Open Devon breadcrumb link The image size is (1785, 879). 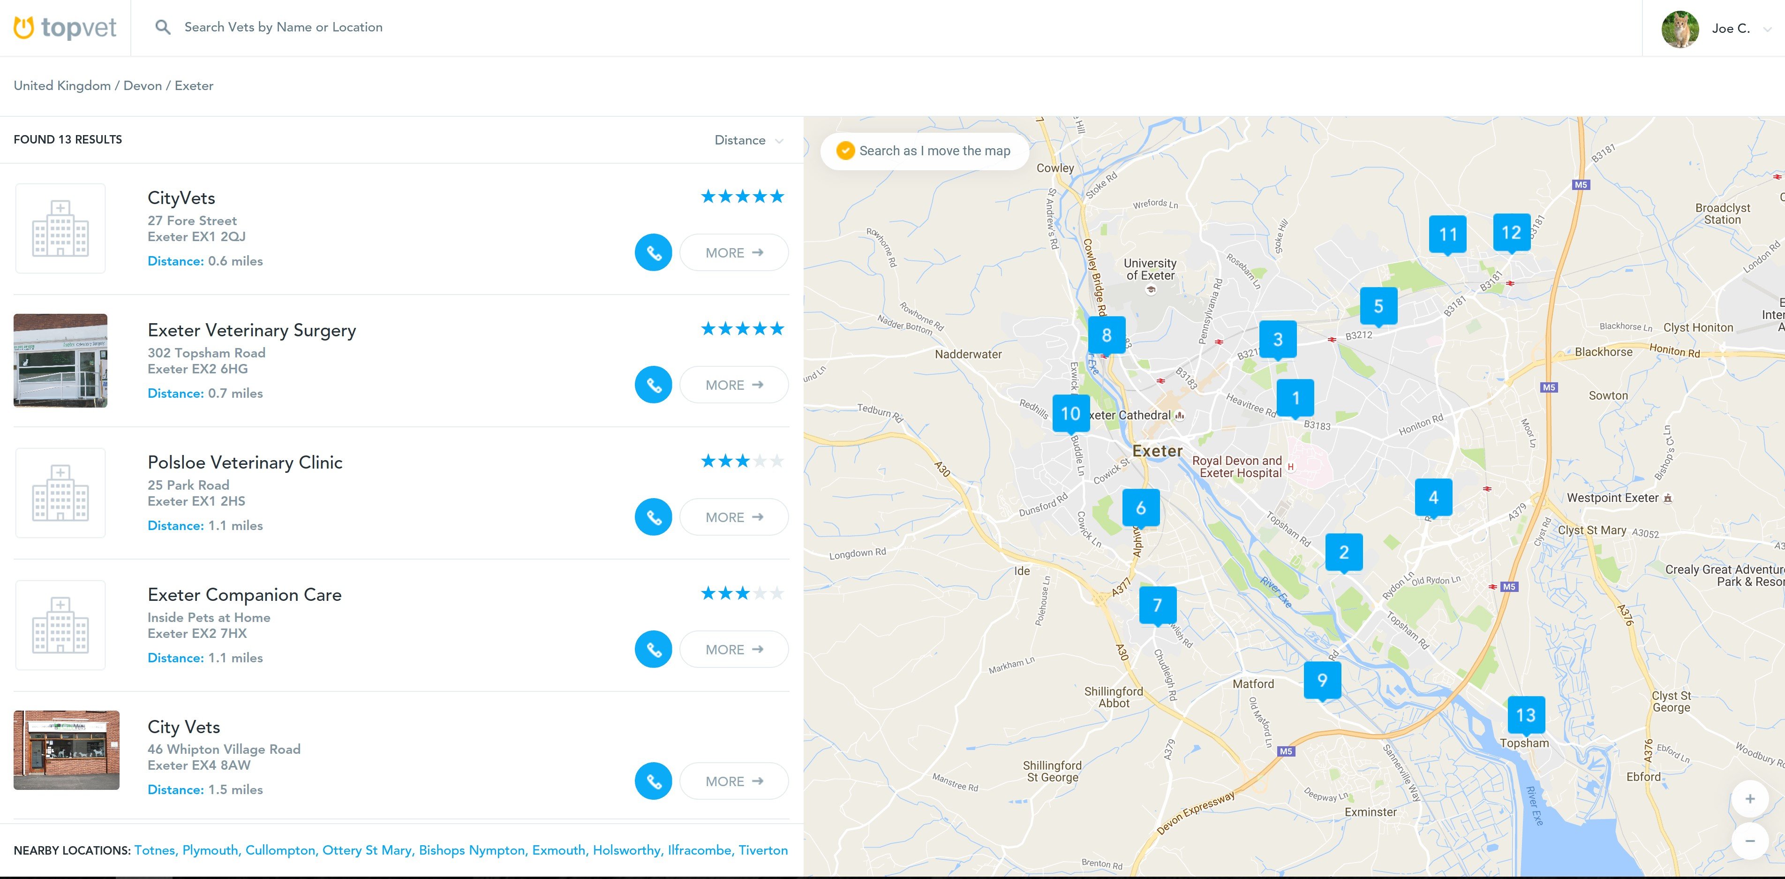pyautogui.click(x=143, y=85)
